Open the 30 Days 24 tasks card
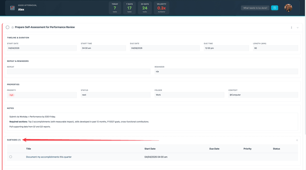 point(145,8)
